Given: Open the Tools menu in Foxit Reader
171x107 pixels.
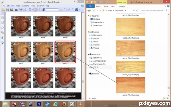Looking at the screenshot, I should 18,6.
